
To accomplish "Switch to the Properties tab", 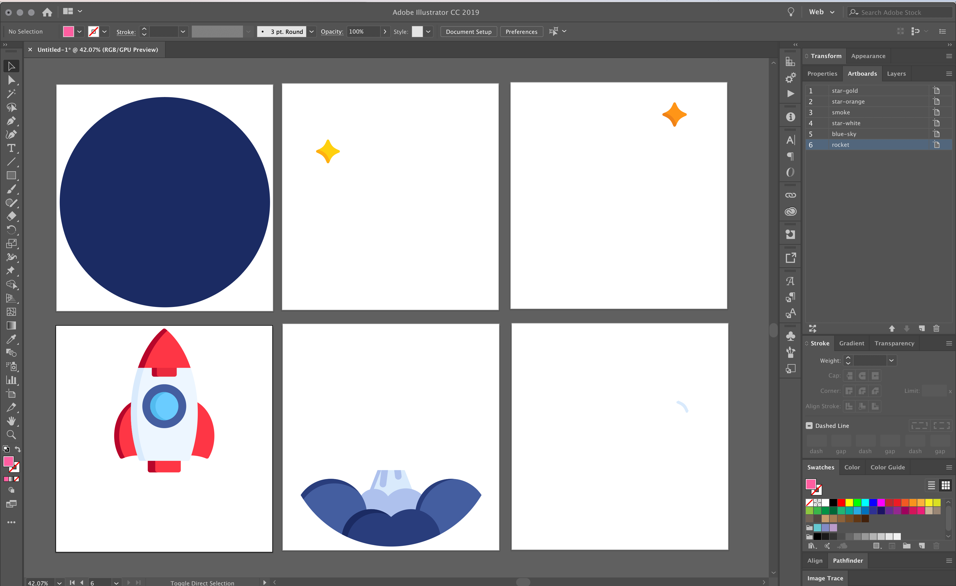I will [x=822, y=74].
